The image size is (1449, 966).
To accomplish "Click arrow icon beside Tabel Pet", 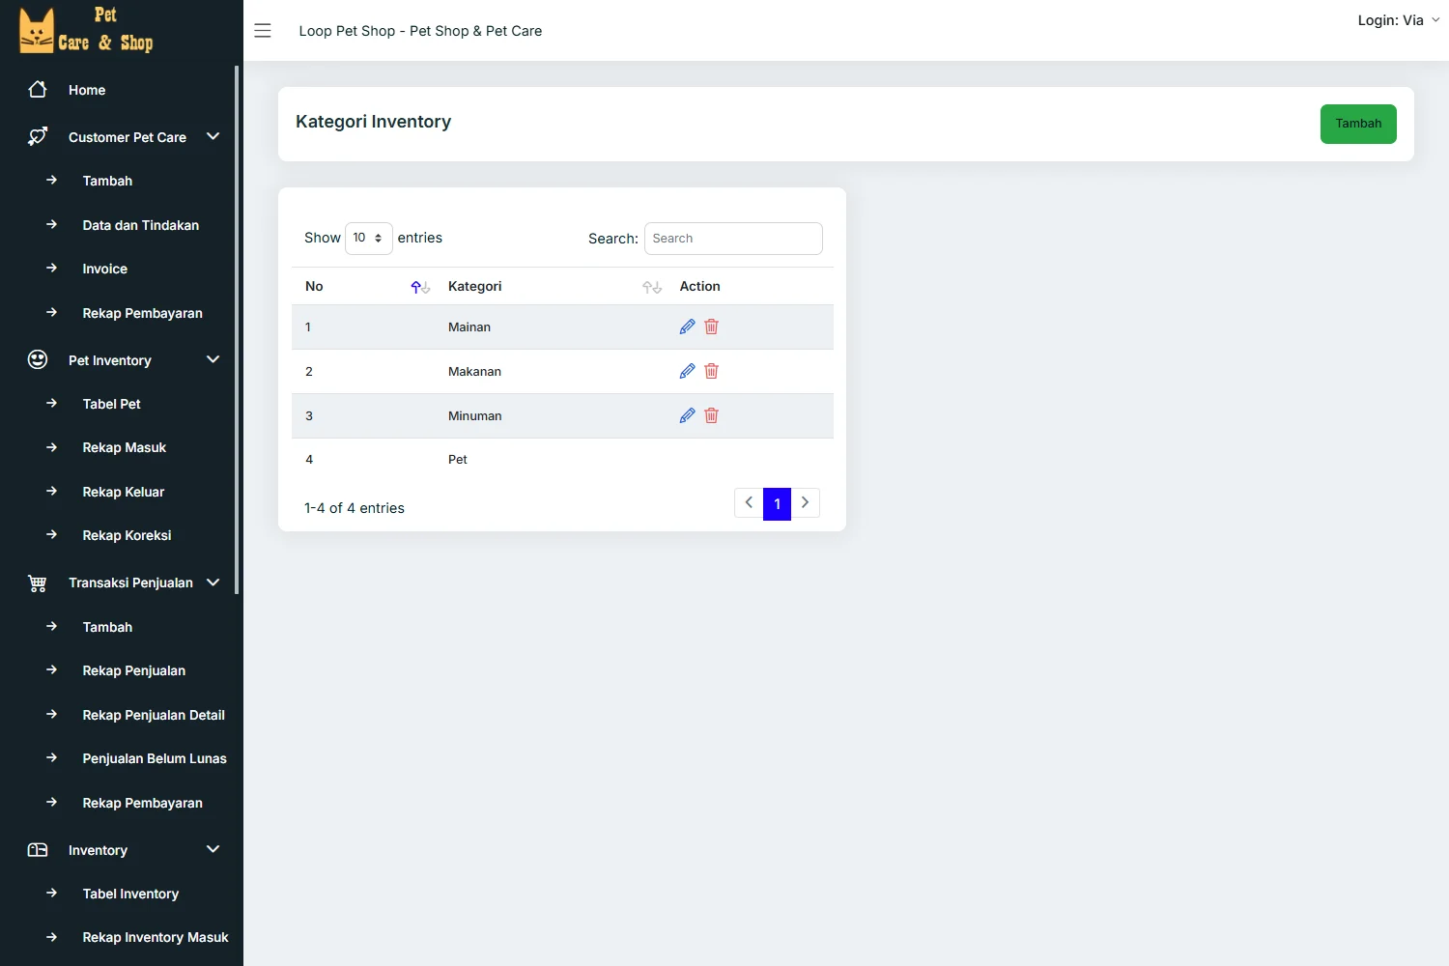I will 52,403.
